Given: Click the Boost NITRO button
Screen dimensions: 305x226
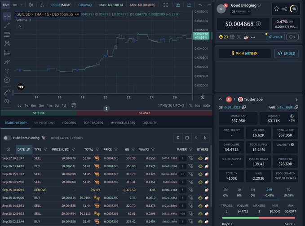Looking at the screenshot, I should point(245,53).
